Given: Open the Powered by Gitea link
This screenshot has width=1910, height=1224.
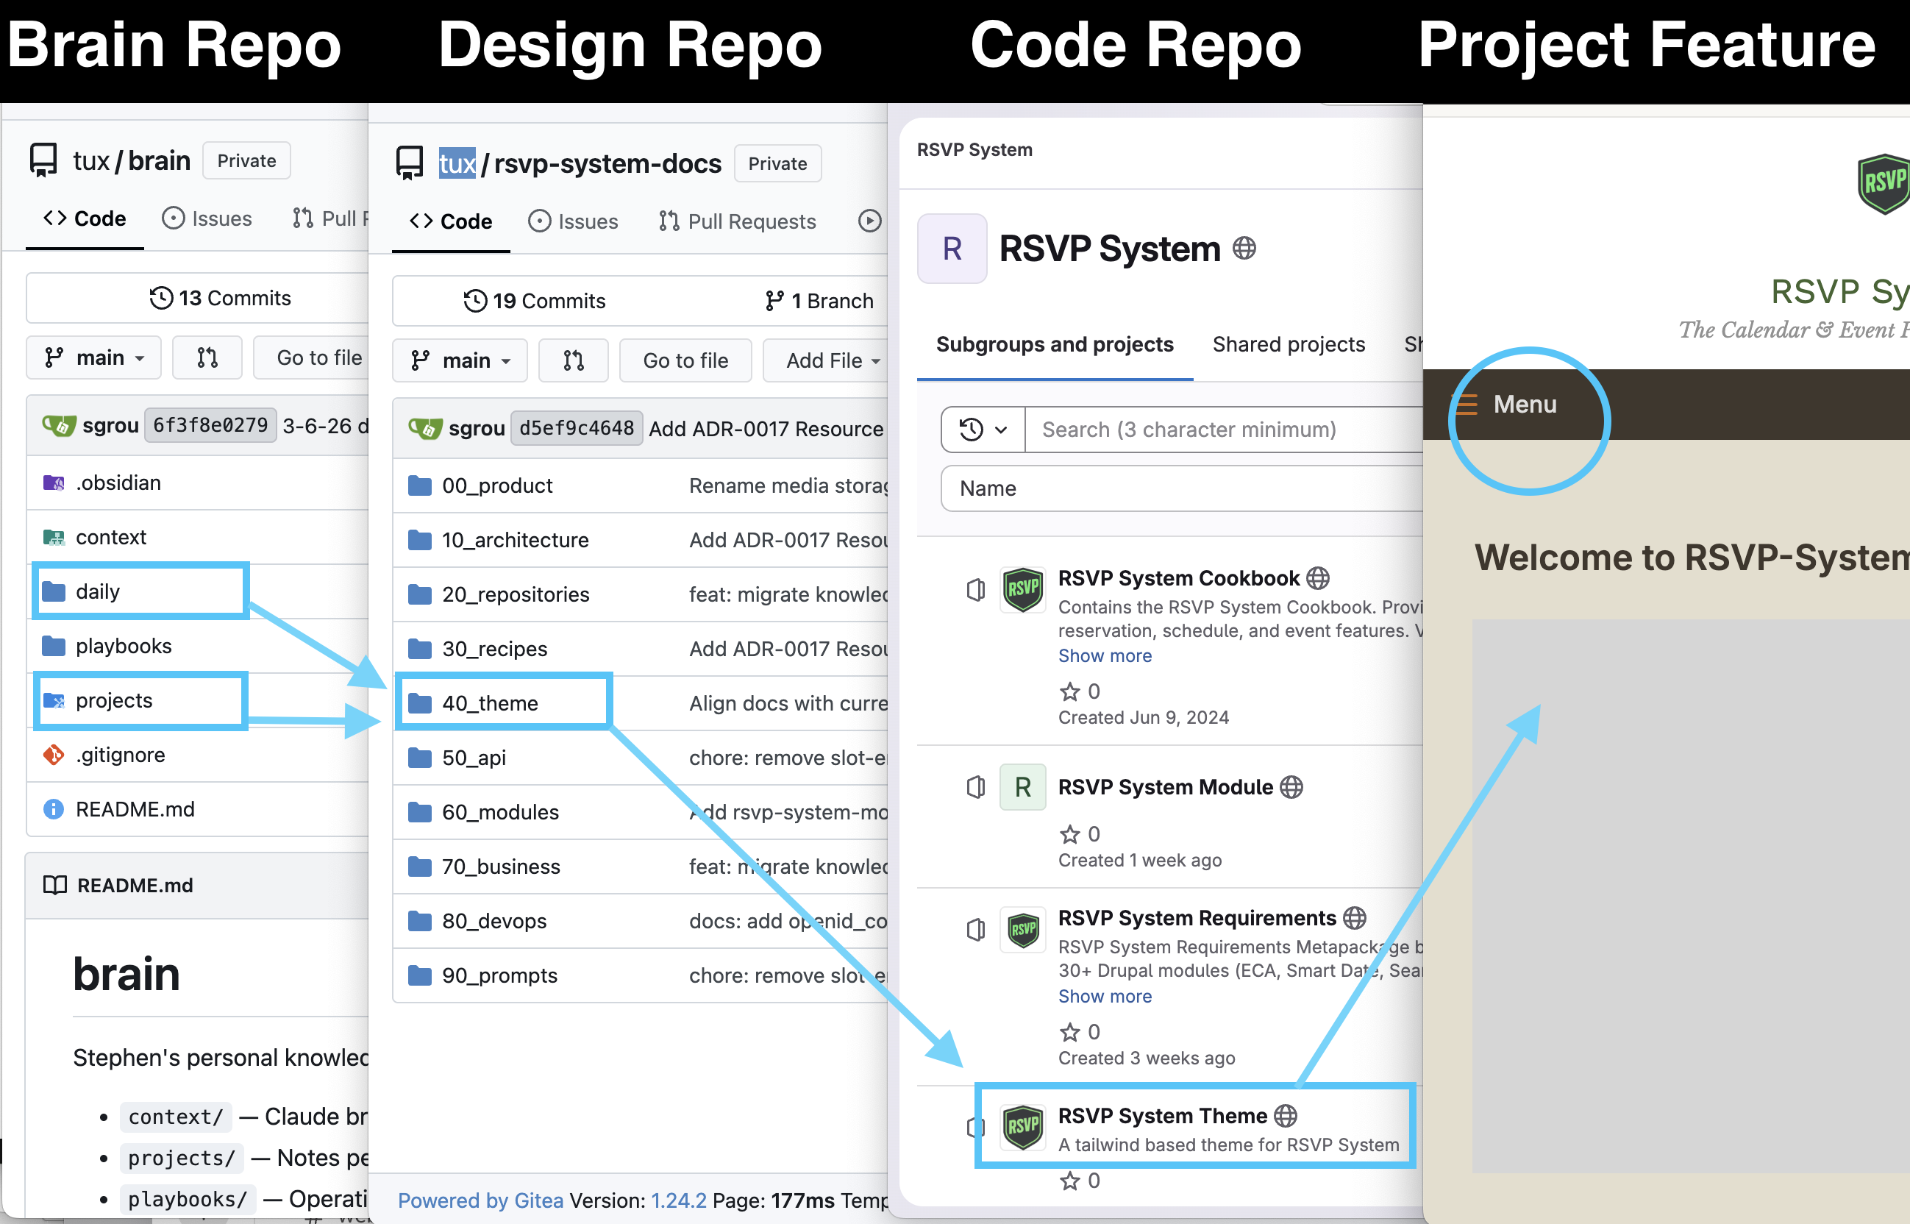Looking at the screenshot, I should pyautogui.click(x=481, y=1200).
